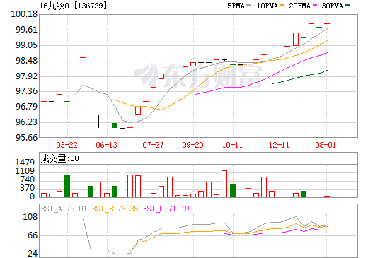Click the tallest red volume bar

pos(122,182)
